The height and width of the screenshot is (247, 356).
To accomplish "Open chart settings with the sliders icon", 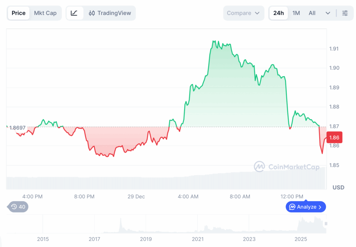I will click(x=345, y=13).
